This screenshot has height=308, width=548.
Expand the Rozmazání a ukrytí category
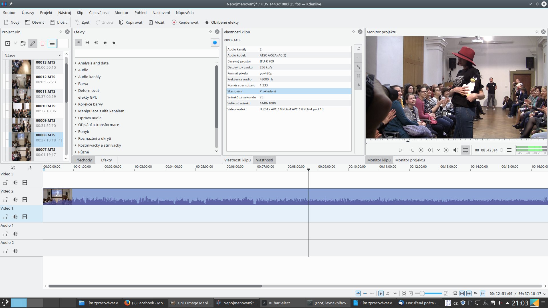[x=76, y=138]
